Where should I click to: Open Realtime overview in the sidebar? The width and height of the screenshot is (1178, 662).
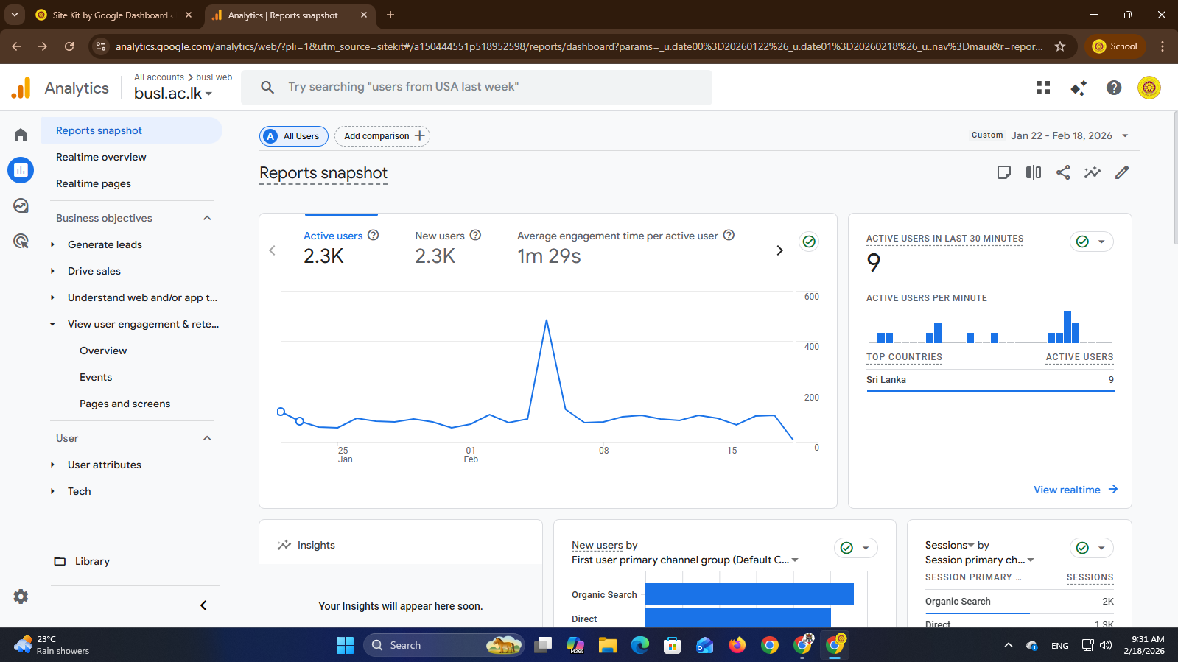[101, 157]
